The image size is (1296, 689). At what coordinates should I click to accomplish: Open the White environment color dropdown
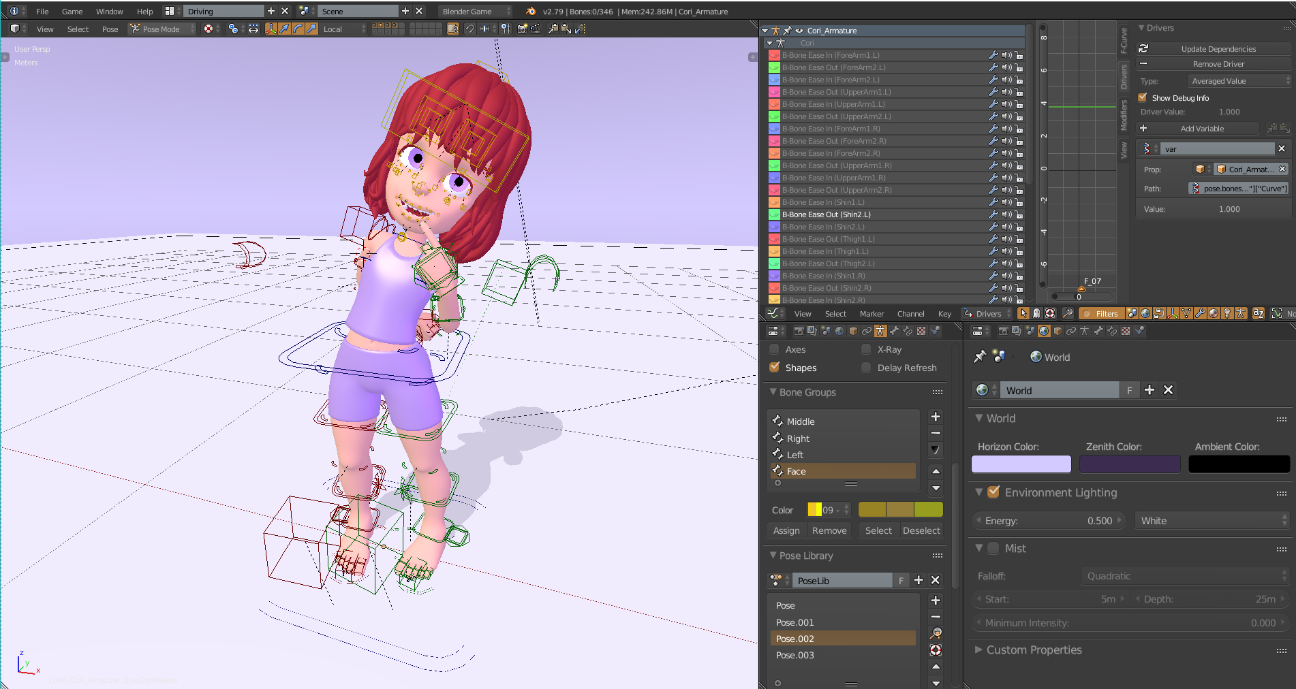click(1212, 520)
